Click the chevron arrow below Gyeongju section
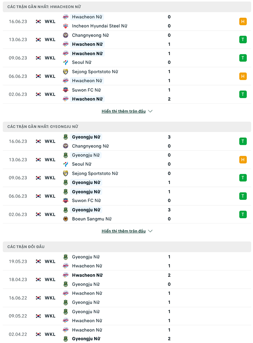This screenshot has width=253, height=343. click(150, 231)
